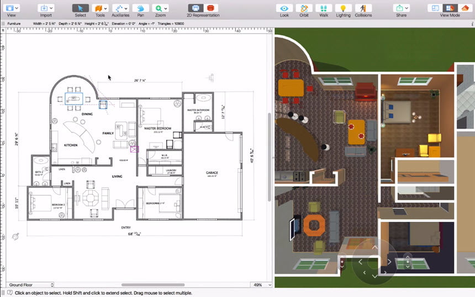Toggle Collisions on or off

coord(363,8)
